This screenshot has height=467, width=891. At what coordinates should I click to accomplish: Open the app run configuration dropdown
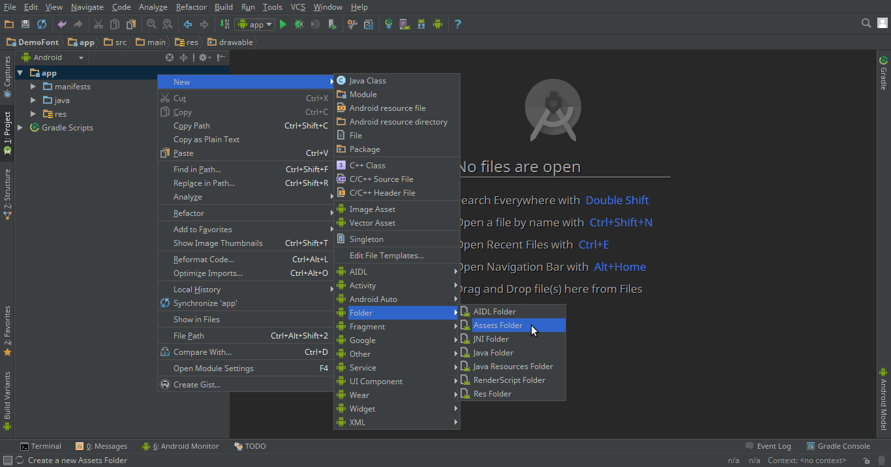point(256,24)
